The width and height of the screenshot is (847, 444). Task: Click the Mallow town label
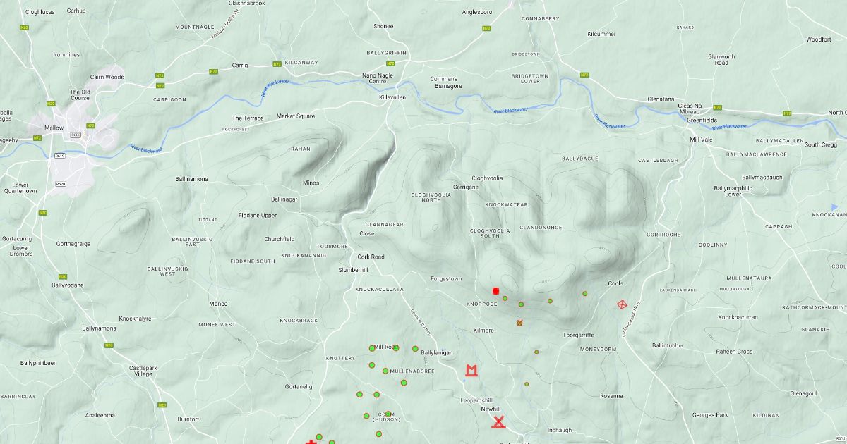pyautogui.click(x=54, y=128)
